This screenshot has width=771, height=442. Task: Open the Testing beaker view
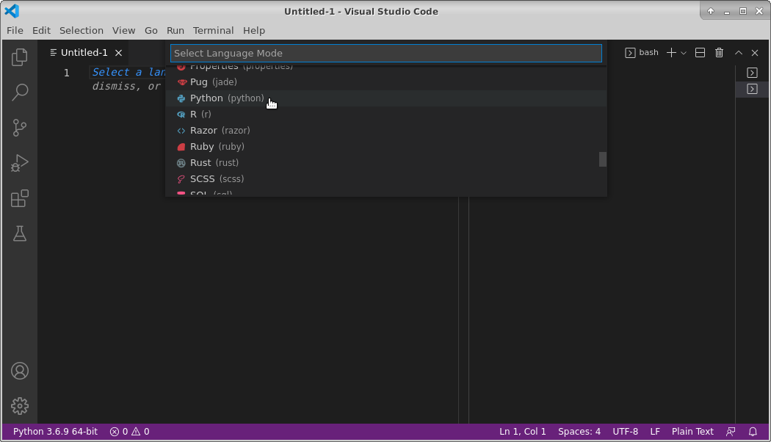(19, 233)
